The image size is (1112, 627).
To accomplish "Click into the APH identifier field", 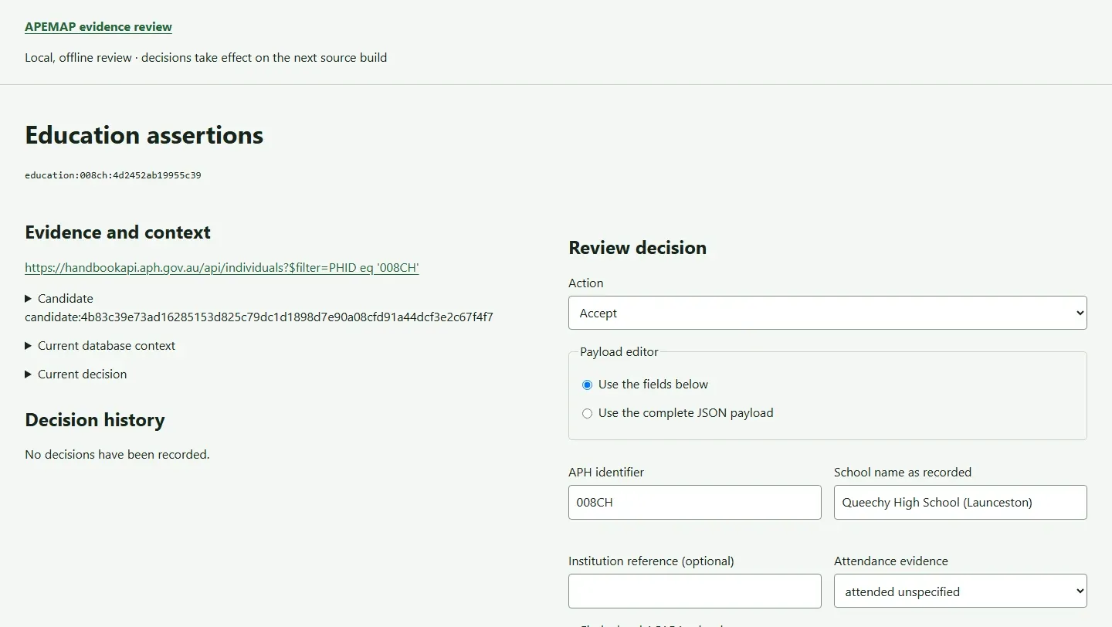I will pos(694,502).
